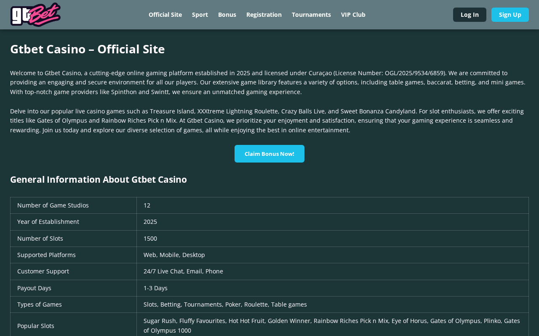The image size is (539, 336).
Task: Open the VIP Club page
Action: (353, 15)
